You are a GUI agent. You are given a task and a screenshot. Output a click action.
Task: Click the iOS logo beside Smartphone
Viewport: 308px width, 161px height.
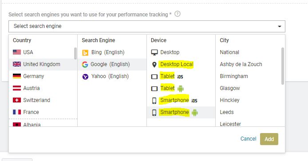pos(194,101)
